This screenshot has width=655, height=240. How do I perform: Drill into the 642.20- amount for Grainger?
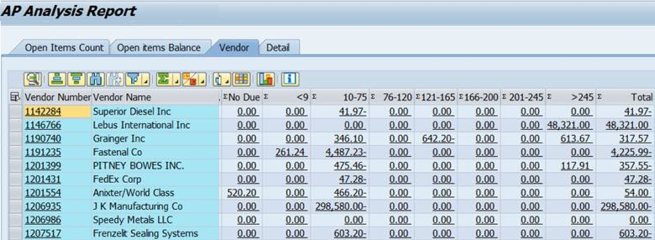(438, 139)
